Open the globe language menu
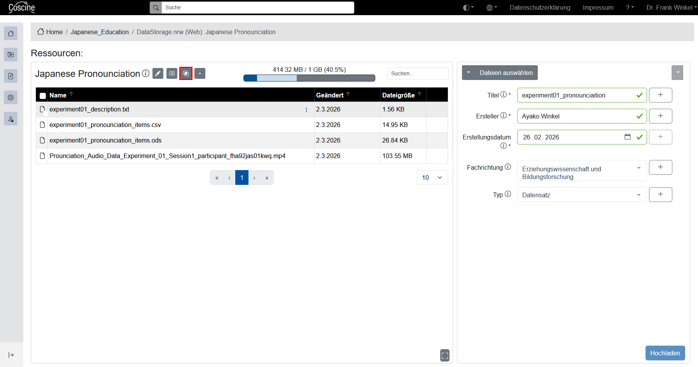 492,7
